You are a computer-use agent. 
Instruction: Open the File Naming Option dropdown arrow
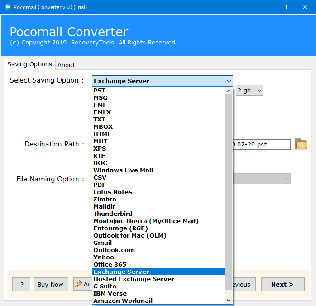coord(286,179)
